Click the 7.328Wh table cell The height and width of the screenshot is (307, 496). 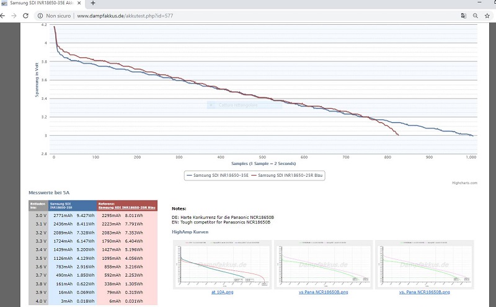(86, 233)
